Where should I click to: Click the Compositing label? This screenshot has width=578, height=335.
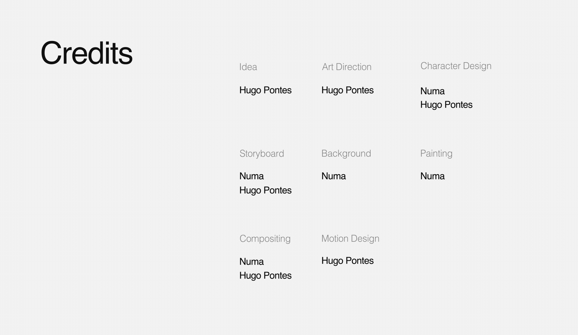click(265, 239)
